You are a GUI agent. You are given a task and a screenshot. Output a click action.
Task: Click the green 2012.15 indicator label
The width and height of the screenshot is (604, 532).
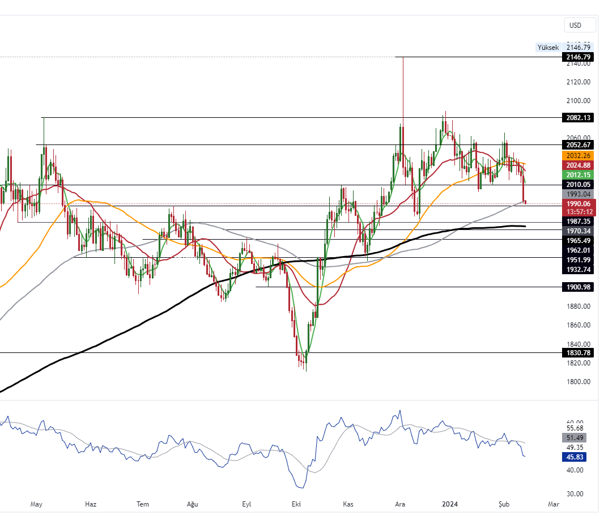(x=578, y=175)
